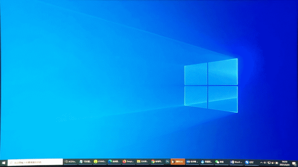Click the taskbar search input box

point(35,162)
